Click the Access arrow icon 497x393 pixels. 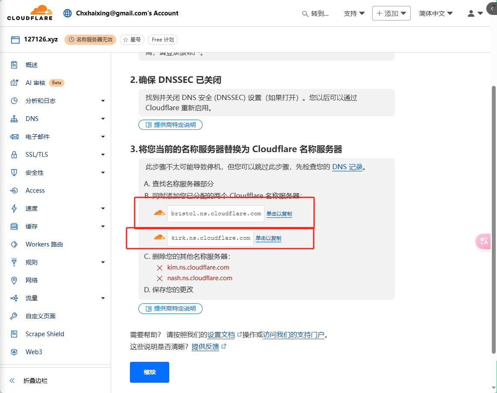coord(14,191)
